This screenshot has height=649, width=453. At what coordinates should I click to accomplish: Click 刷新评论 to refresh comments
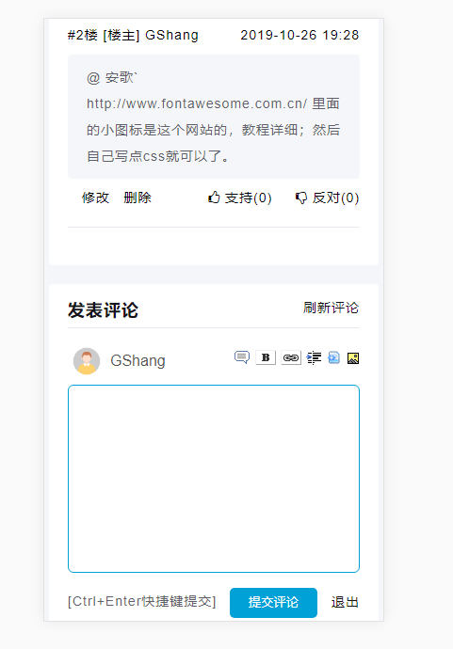tap(331, 308)
